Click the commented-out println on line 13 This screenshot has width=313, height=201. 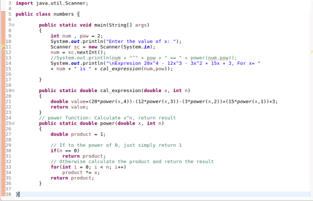pyautogui.click(x=144, y=58)
